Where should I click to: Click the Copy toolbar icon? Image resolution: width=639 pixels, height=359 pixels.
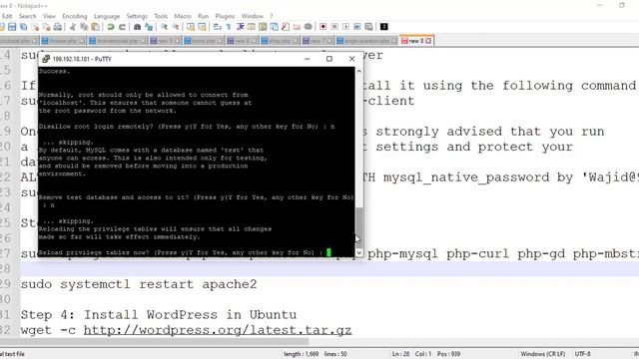(x=84, y=27)
